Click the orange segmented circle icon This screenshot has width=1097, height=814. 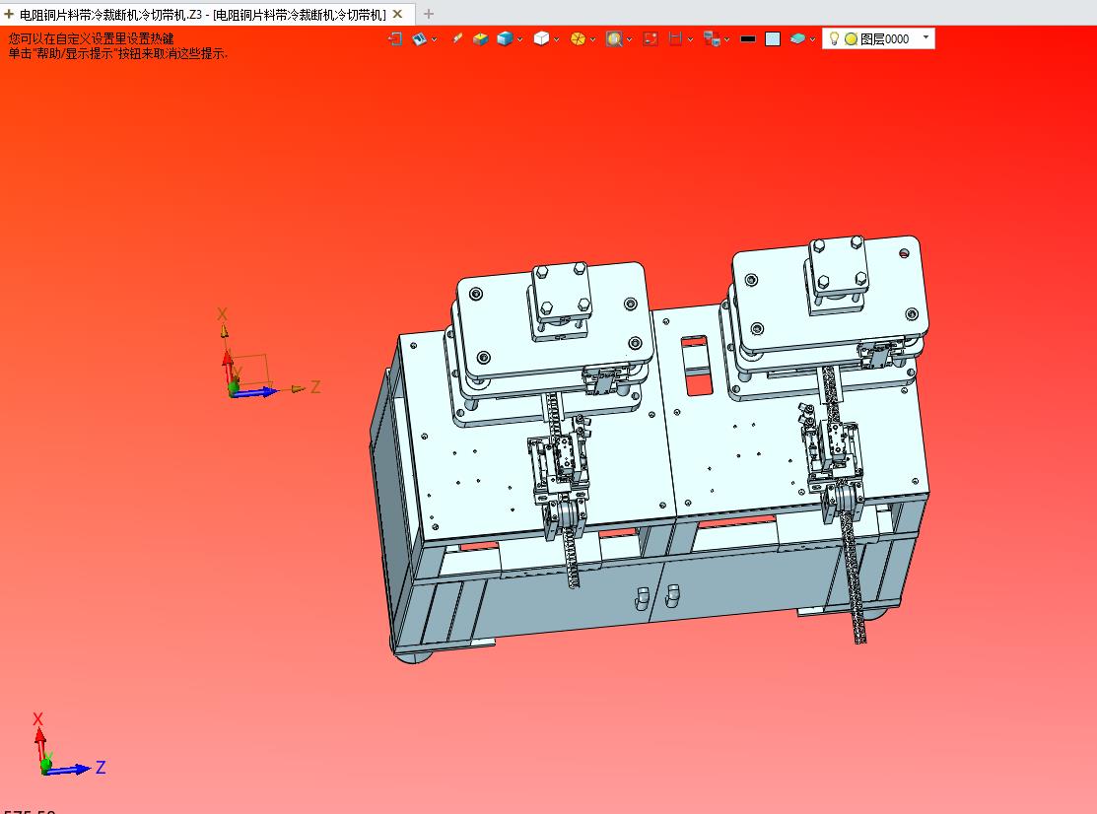(x=578, y=39)
